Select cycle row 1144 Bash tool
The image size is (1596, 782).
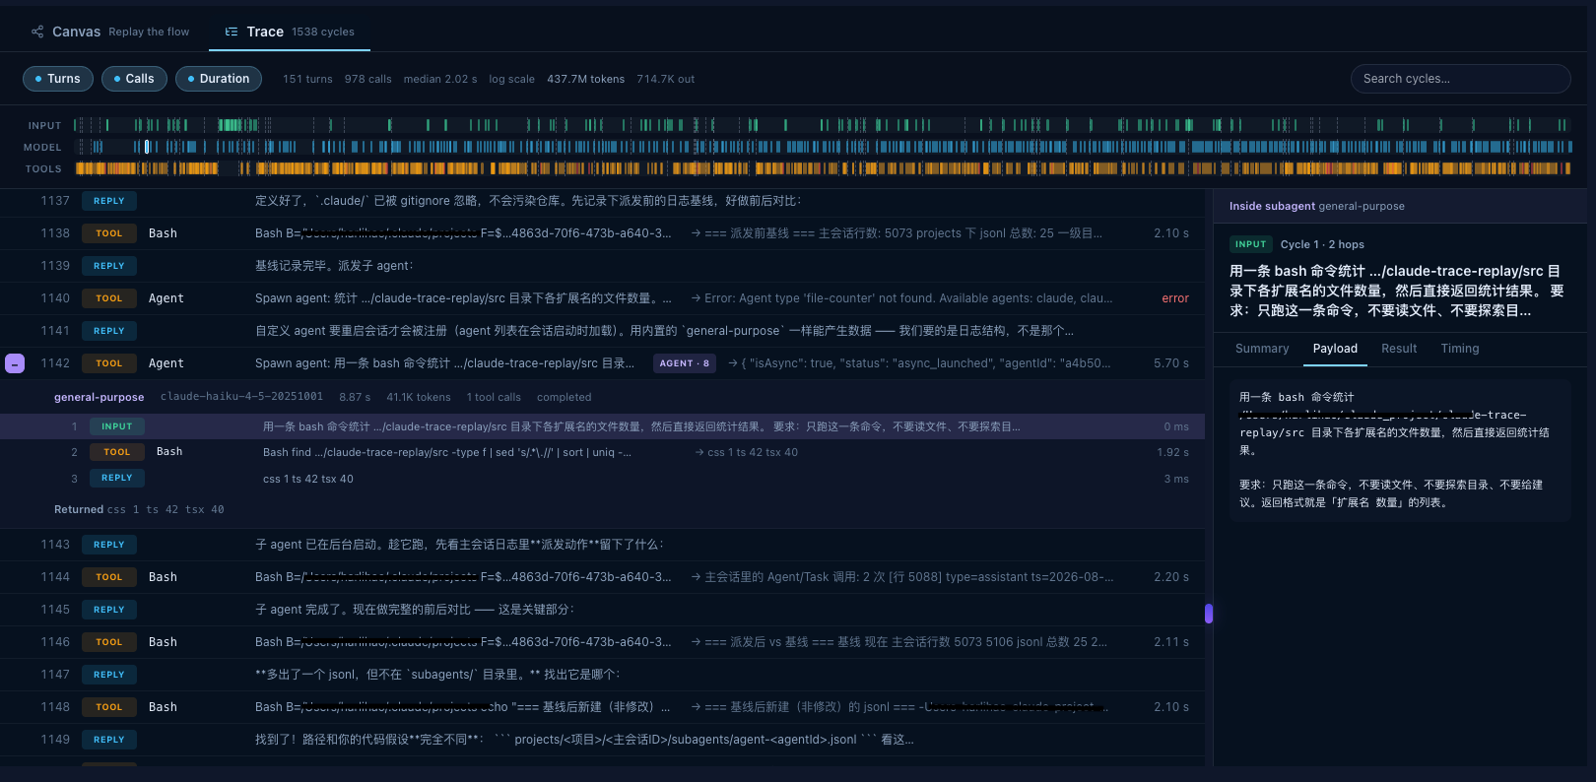click(x=602, y=577)
